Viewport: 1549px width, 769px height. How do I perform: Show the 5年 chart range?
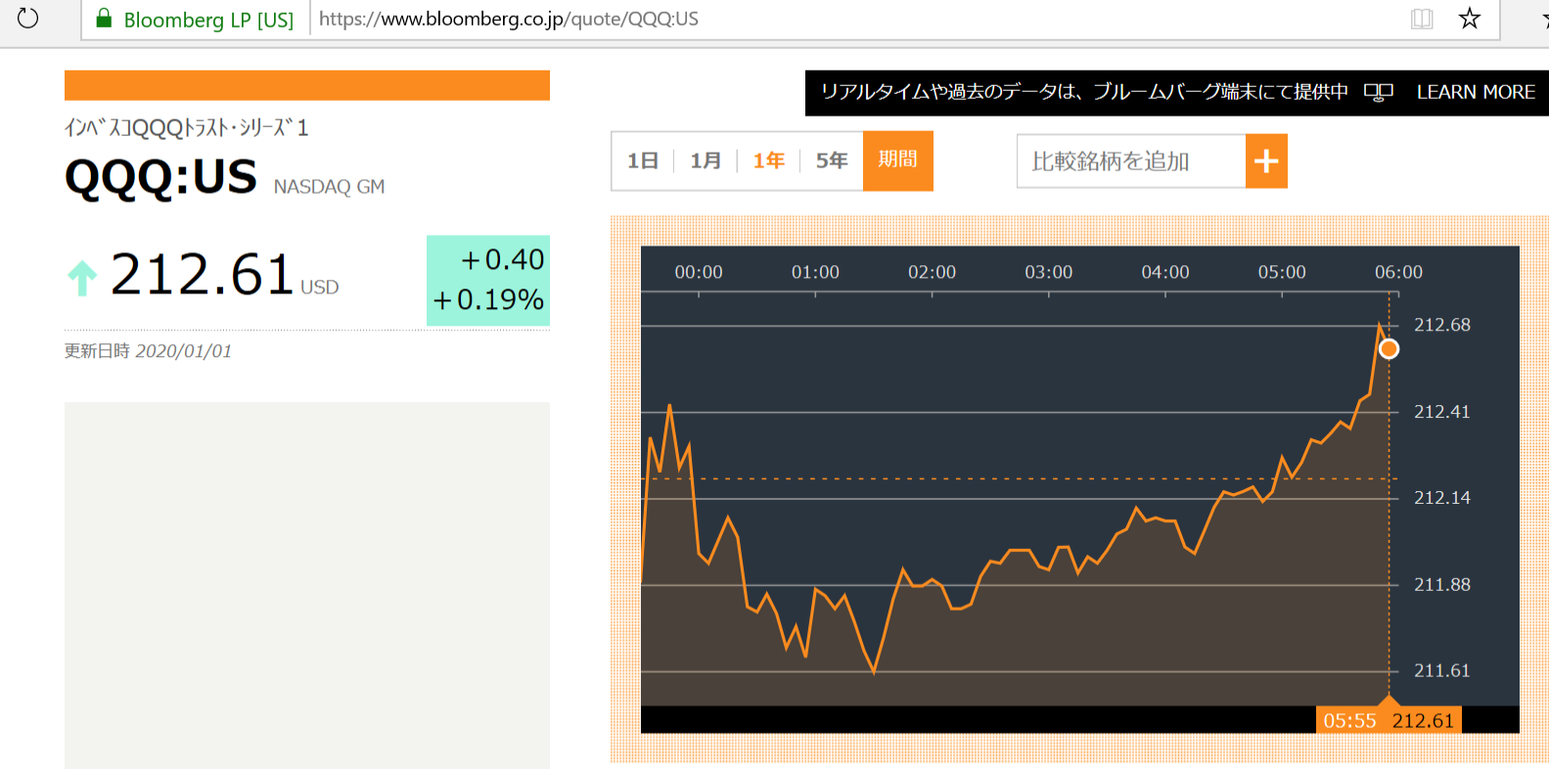point(831,161)
